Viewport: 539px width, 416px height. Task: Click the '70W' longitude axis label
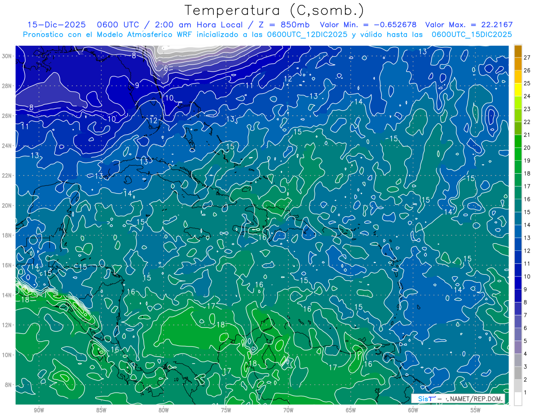288,410
